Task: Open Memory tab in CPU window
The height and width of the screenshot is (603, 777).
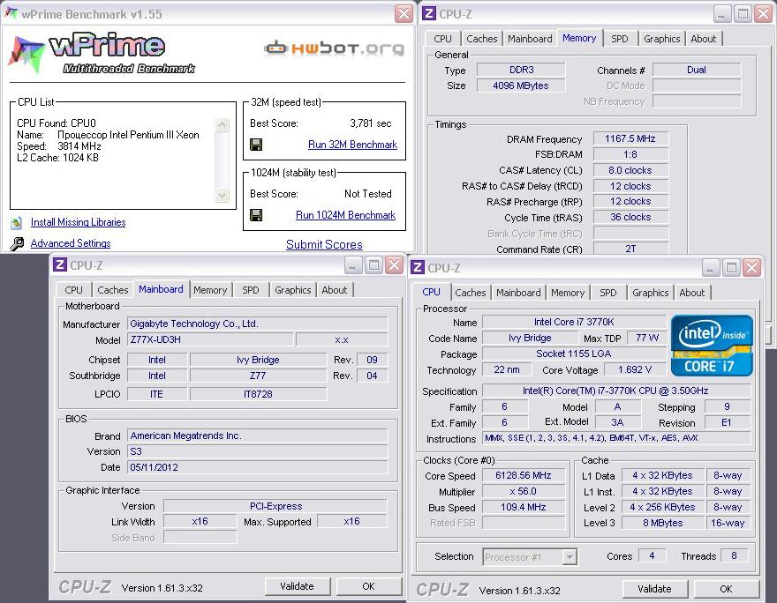Action: click(x=568, y=293)
